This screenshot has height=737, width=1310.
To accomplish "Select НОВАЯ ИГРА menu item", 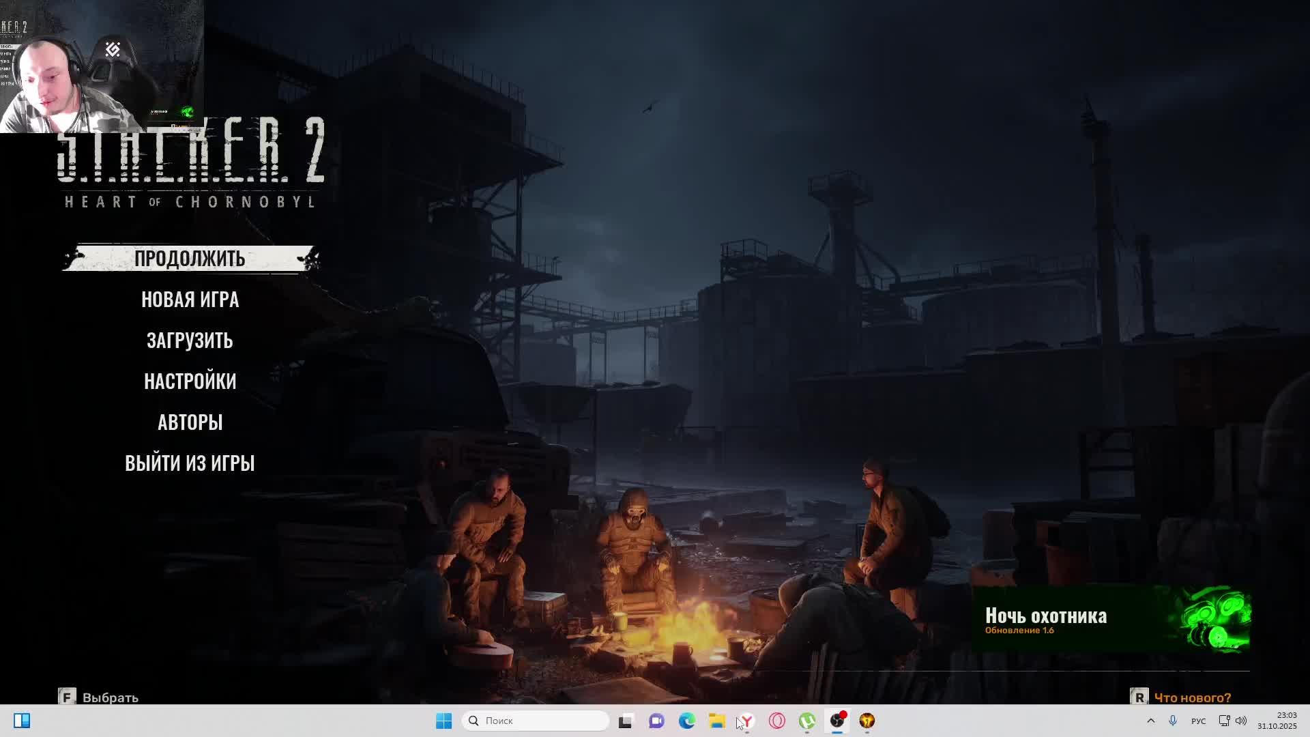I will tap(190, 300).
